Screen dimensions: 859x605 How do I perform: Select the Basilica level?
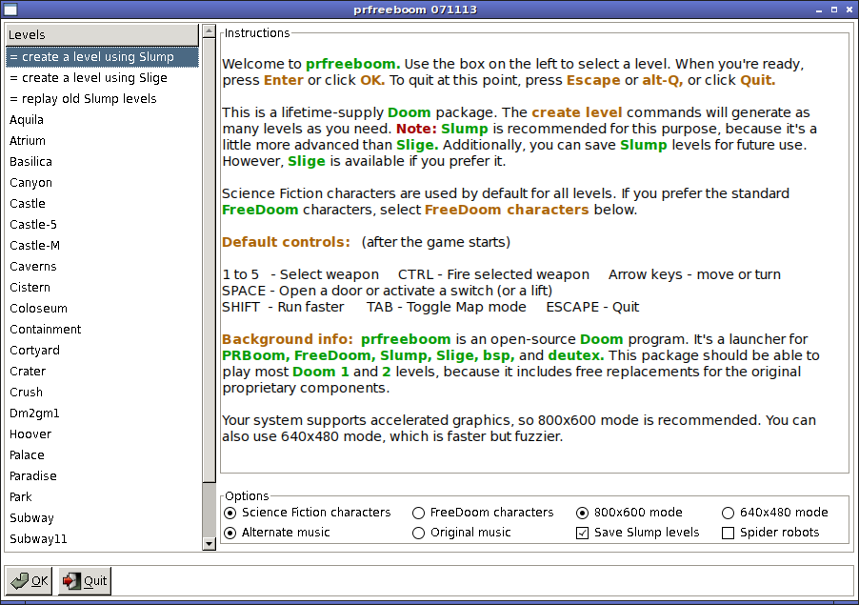point(103,162)
